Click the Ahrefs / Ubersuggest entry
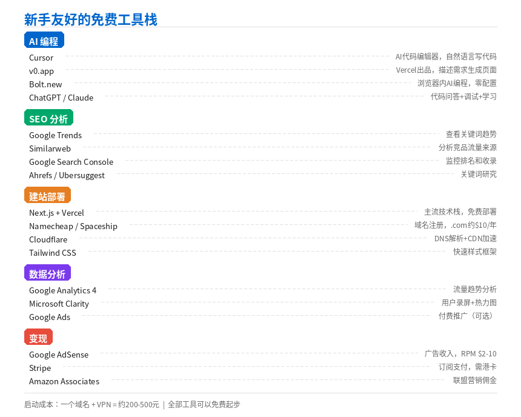 tap(67, 175)
